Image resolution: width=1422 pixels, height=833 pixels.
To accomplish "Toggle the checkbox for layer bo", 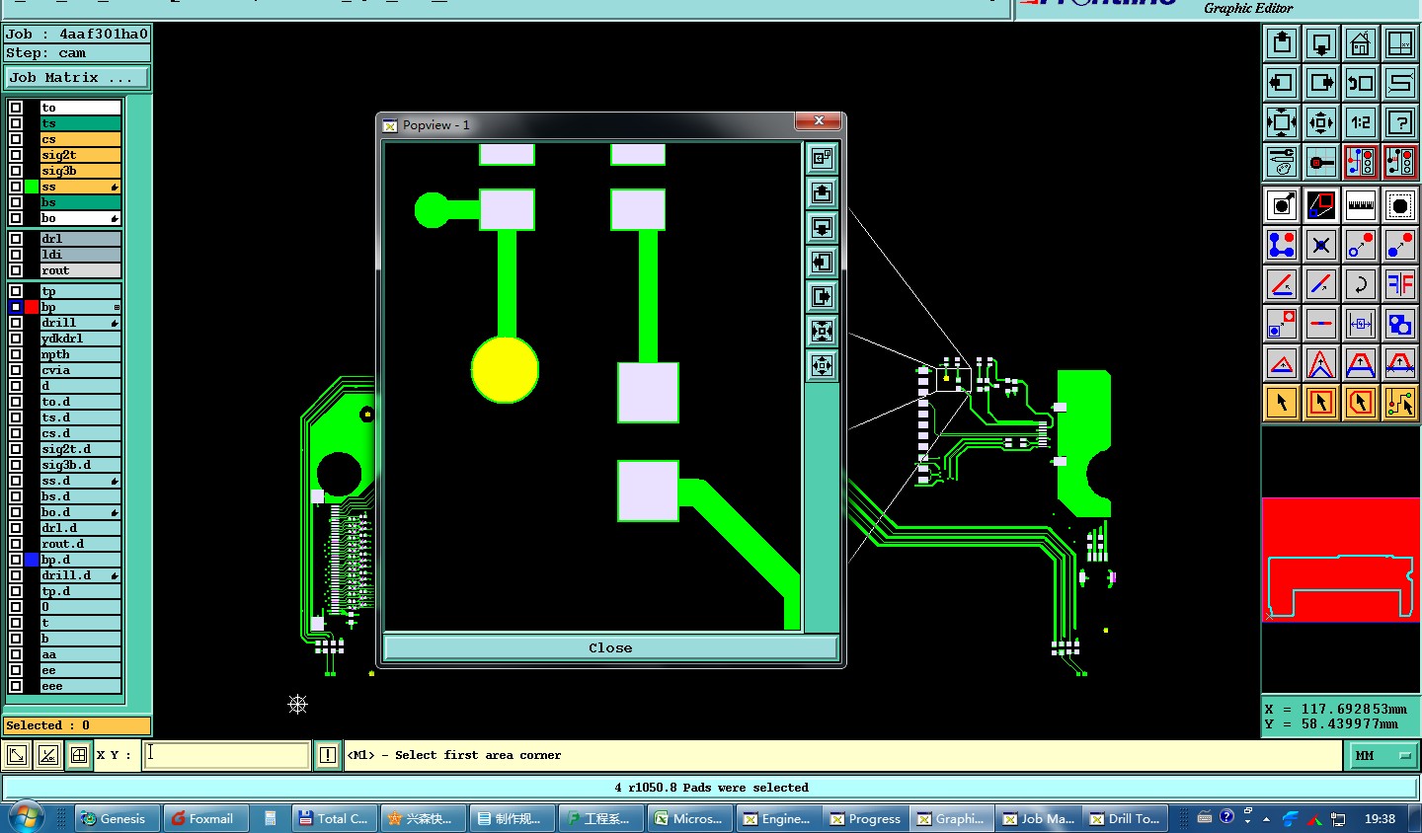I will 16,218.
